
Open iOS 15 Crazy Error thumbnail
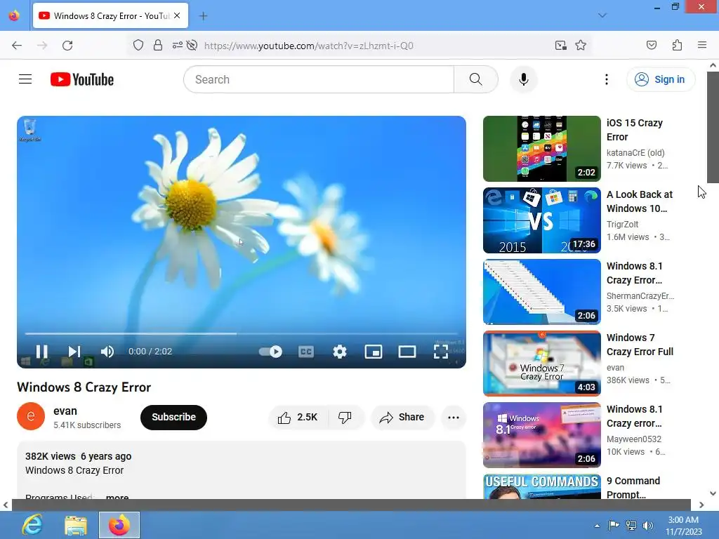(541, 149)
